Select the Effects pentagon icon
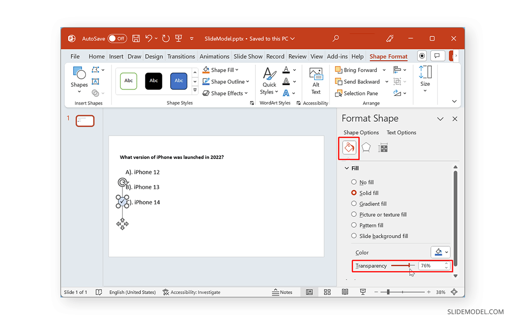Image resolution: width=525 pixels, height=325 pixels. [366, 148]
